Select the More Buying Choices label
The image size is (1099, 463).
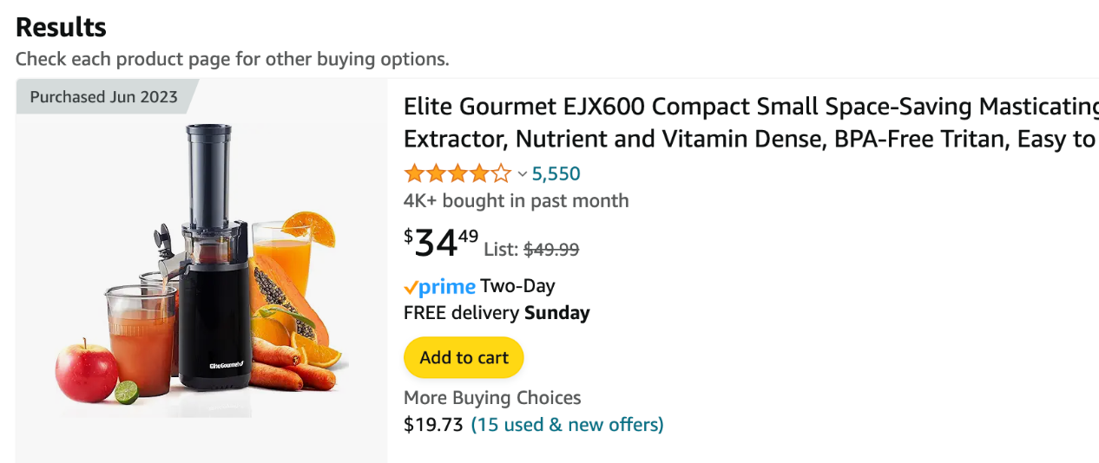click(492, 398)
